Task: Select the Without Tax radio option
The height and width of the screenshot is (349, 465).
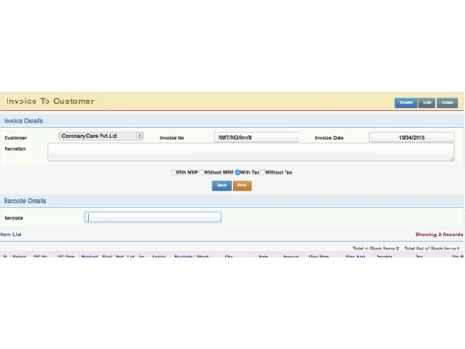Action: coord(263,172)
